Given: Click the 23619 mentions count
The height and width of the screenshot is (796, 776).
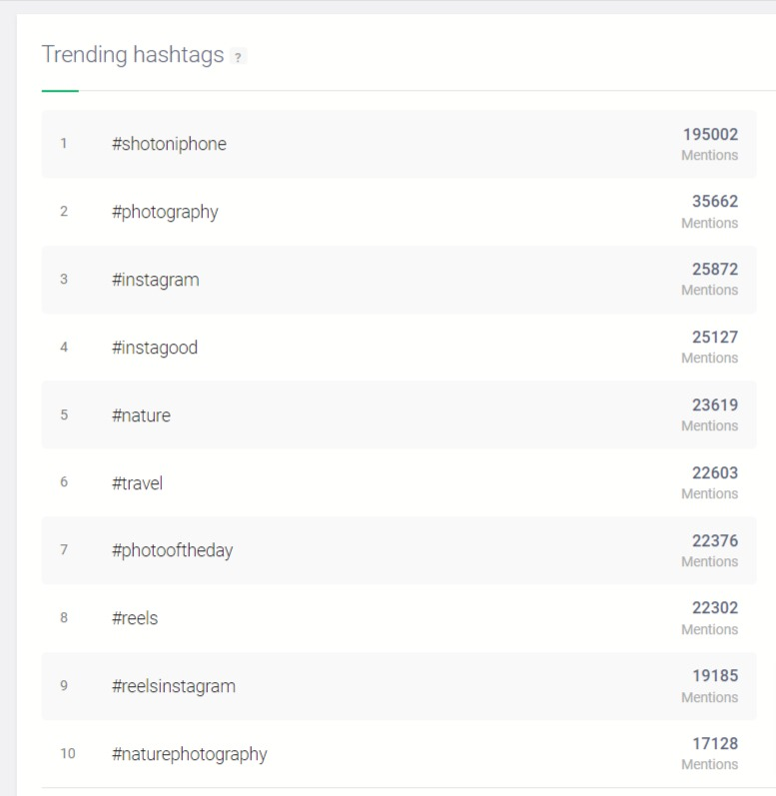Looking at the screenshot, I should click(715, 405).
